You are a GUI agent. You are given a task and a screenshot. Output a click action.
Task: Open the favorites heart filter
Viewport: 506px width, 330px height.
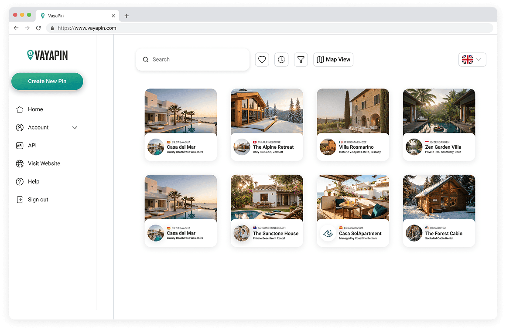pos(262,59)
